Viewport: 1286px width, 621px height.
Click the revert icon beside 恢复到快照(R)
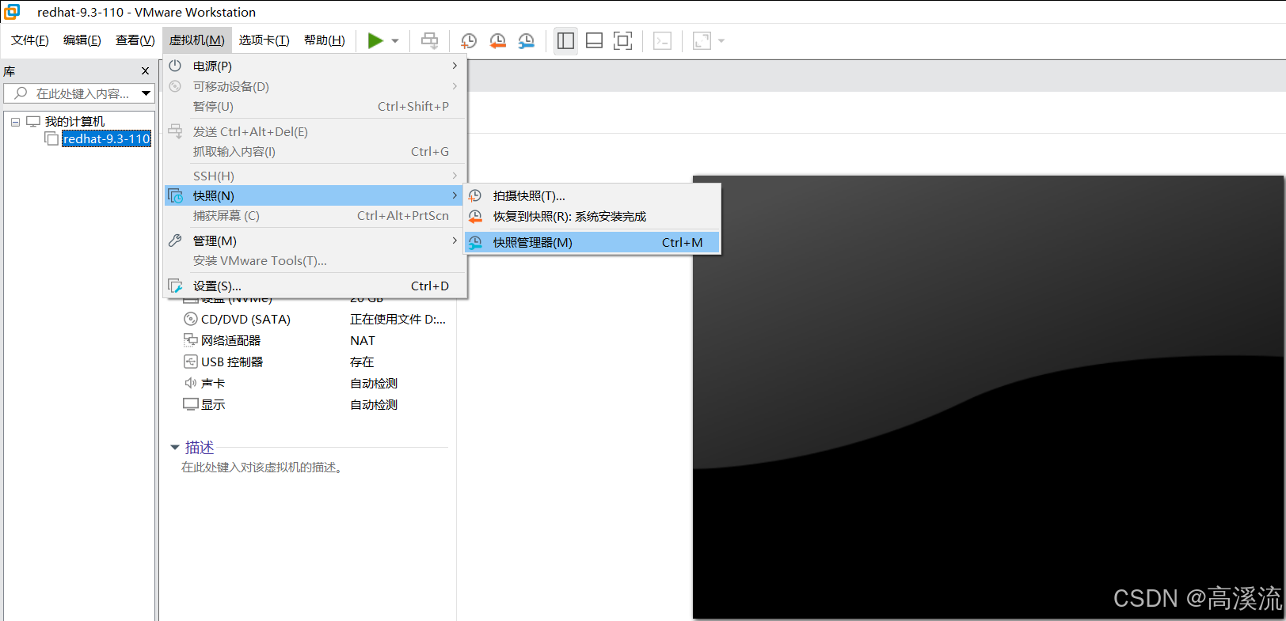(x=475, y=216)
